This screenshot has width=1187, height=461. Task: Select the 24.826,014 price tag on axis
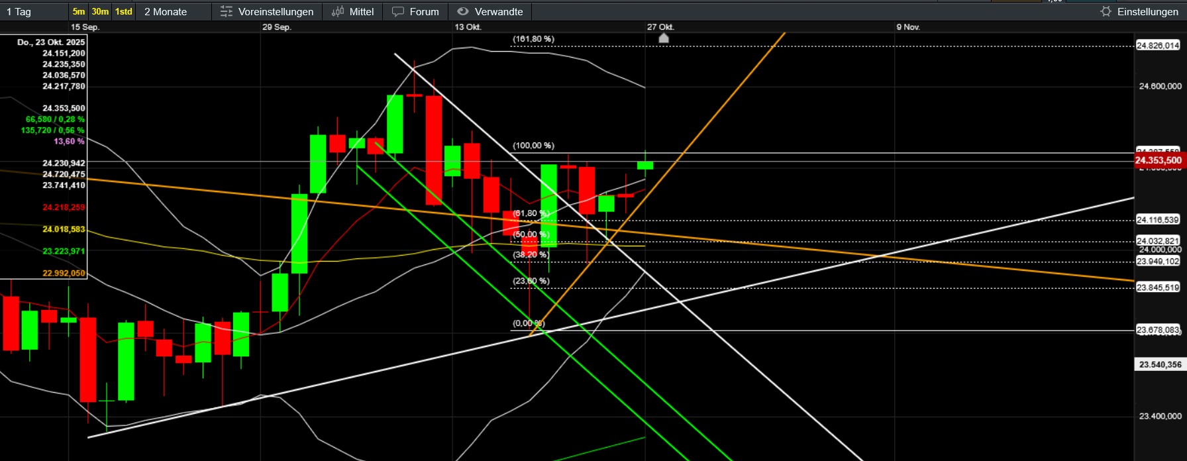[x=1158, y=46]
